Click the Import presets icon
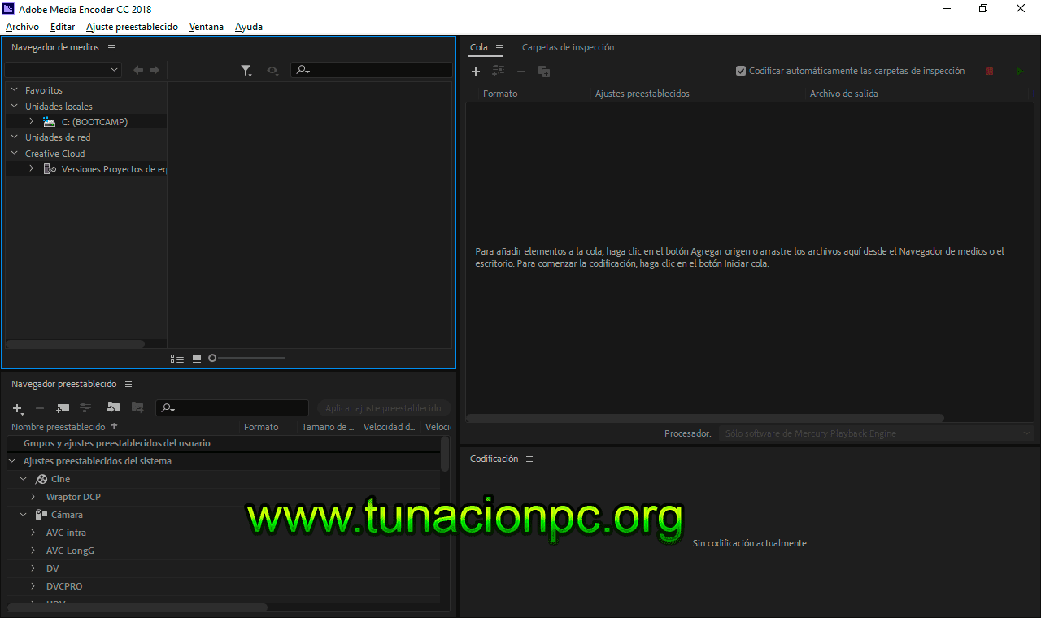This screenshot has height=618, width=1041. pos(113,408)
